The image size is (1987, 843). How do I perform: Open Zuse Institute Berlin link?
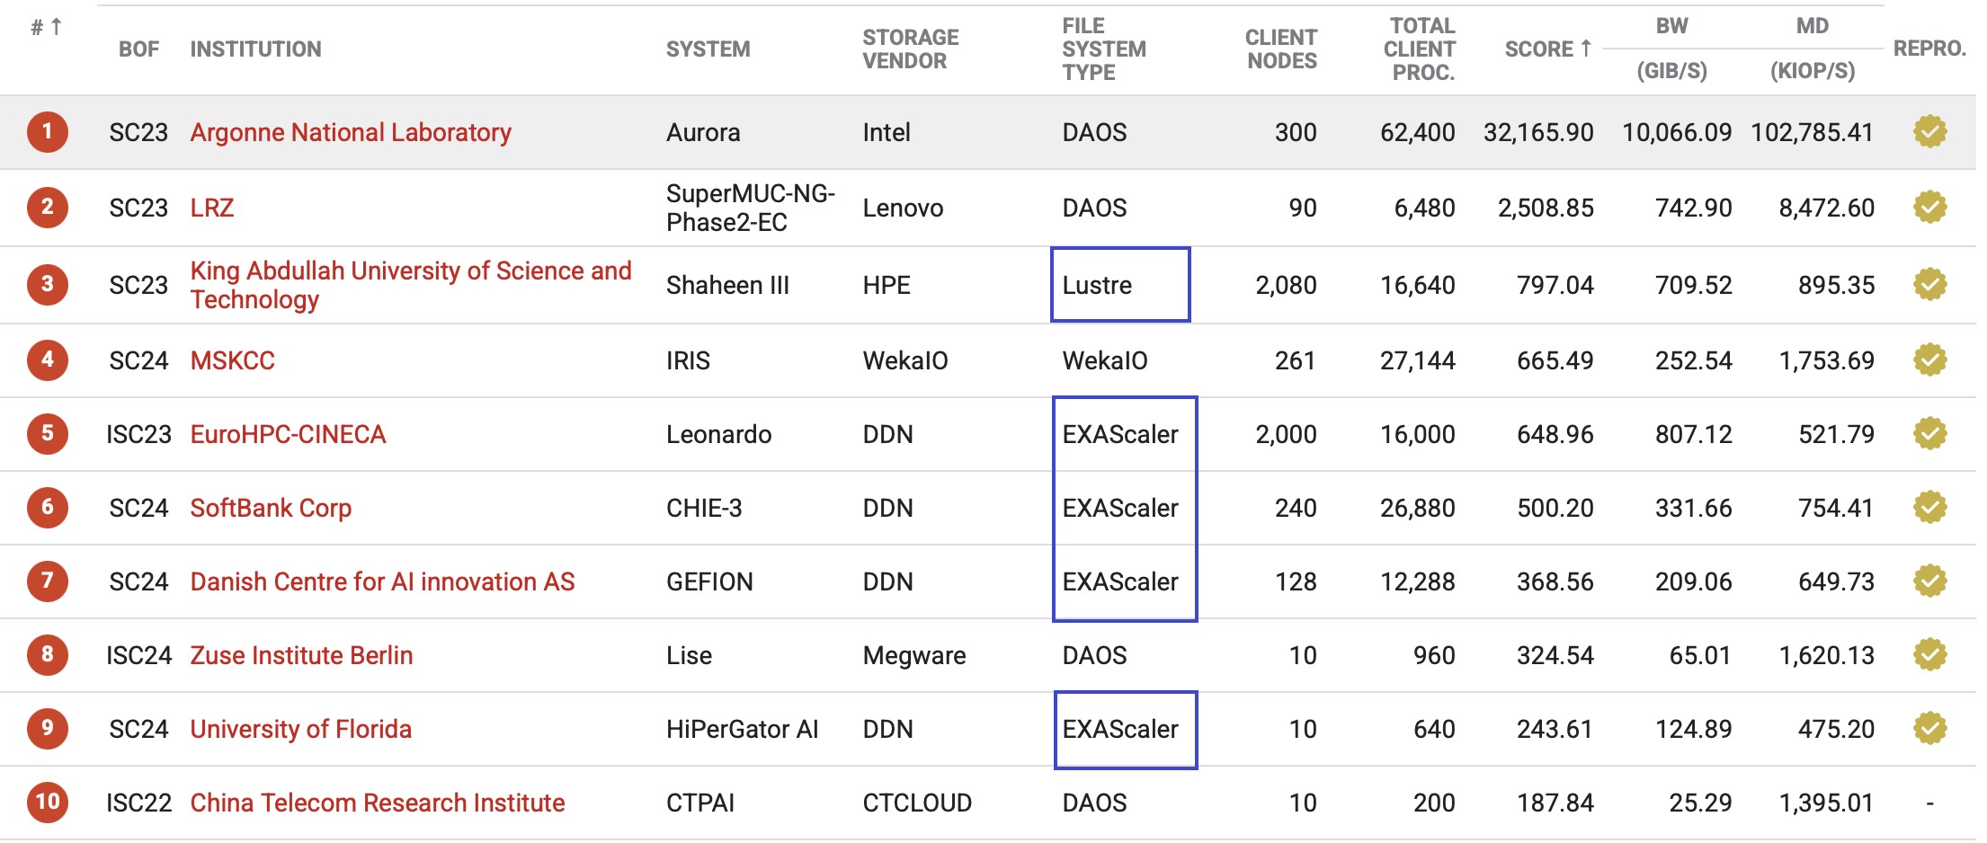[x=301, y=655]
